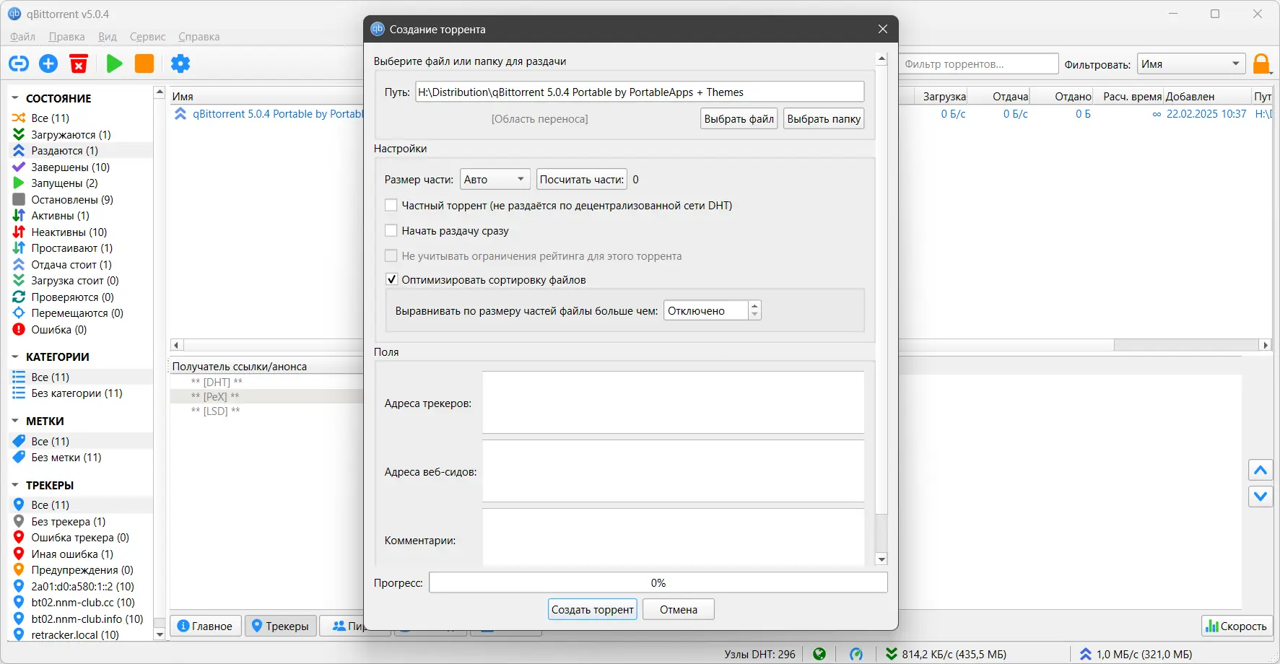Collapse the КАТЕГОРИИ section
The width and height of the screenshot is (1280, 664).
click(x=15, y=357)
